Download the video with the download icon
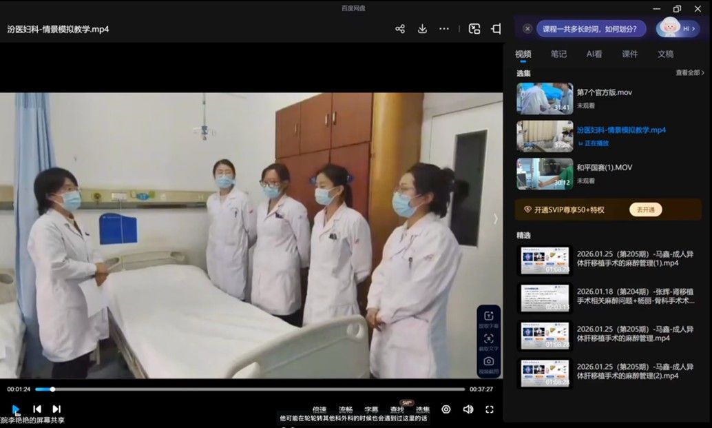Image resolution: width=712 pixels, height=428 pixels. 422,29
